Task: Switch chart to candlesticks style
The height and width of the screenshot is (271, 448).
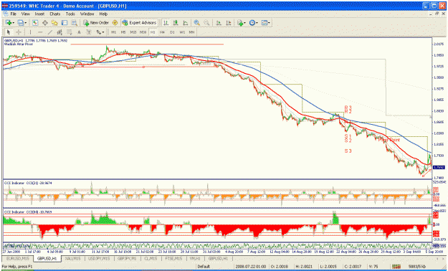Action: coord(176,23)
